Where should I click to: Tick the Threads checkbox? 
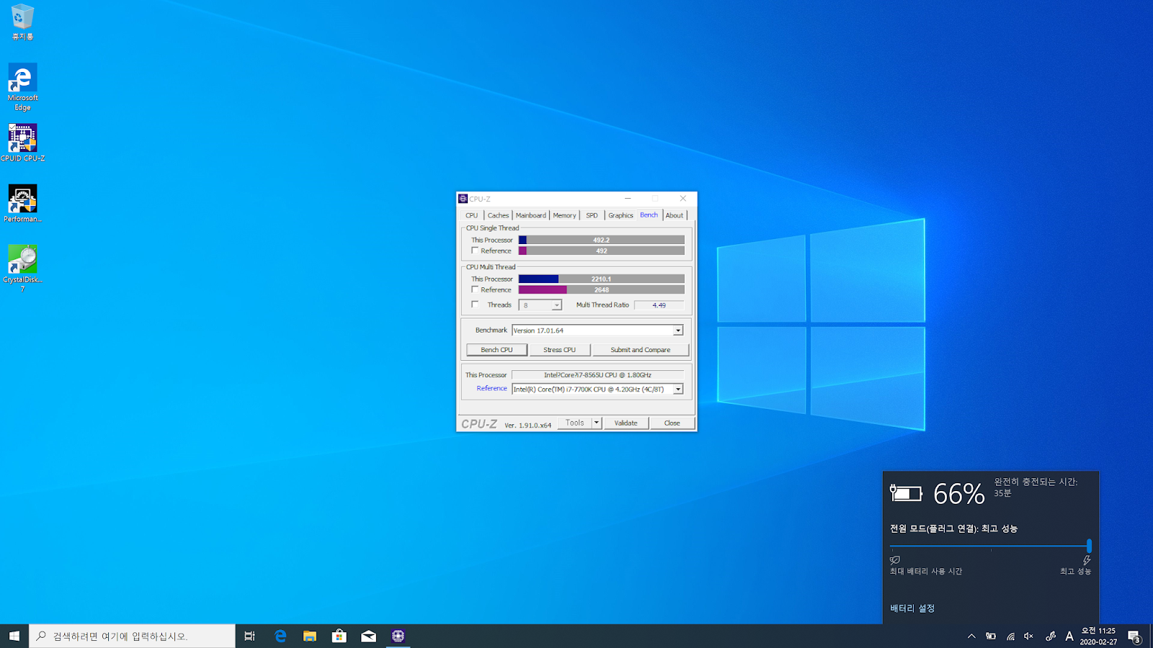coord(475,305)
